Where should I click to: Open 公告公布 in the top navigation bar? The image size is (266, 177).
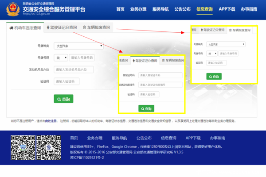[183, 9]
